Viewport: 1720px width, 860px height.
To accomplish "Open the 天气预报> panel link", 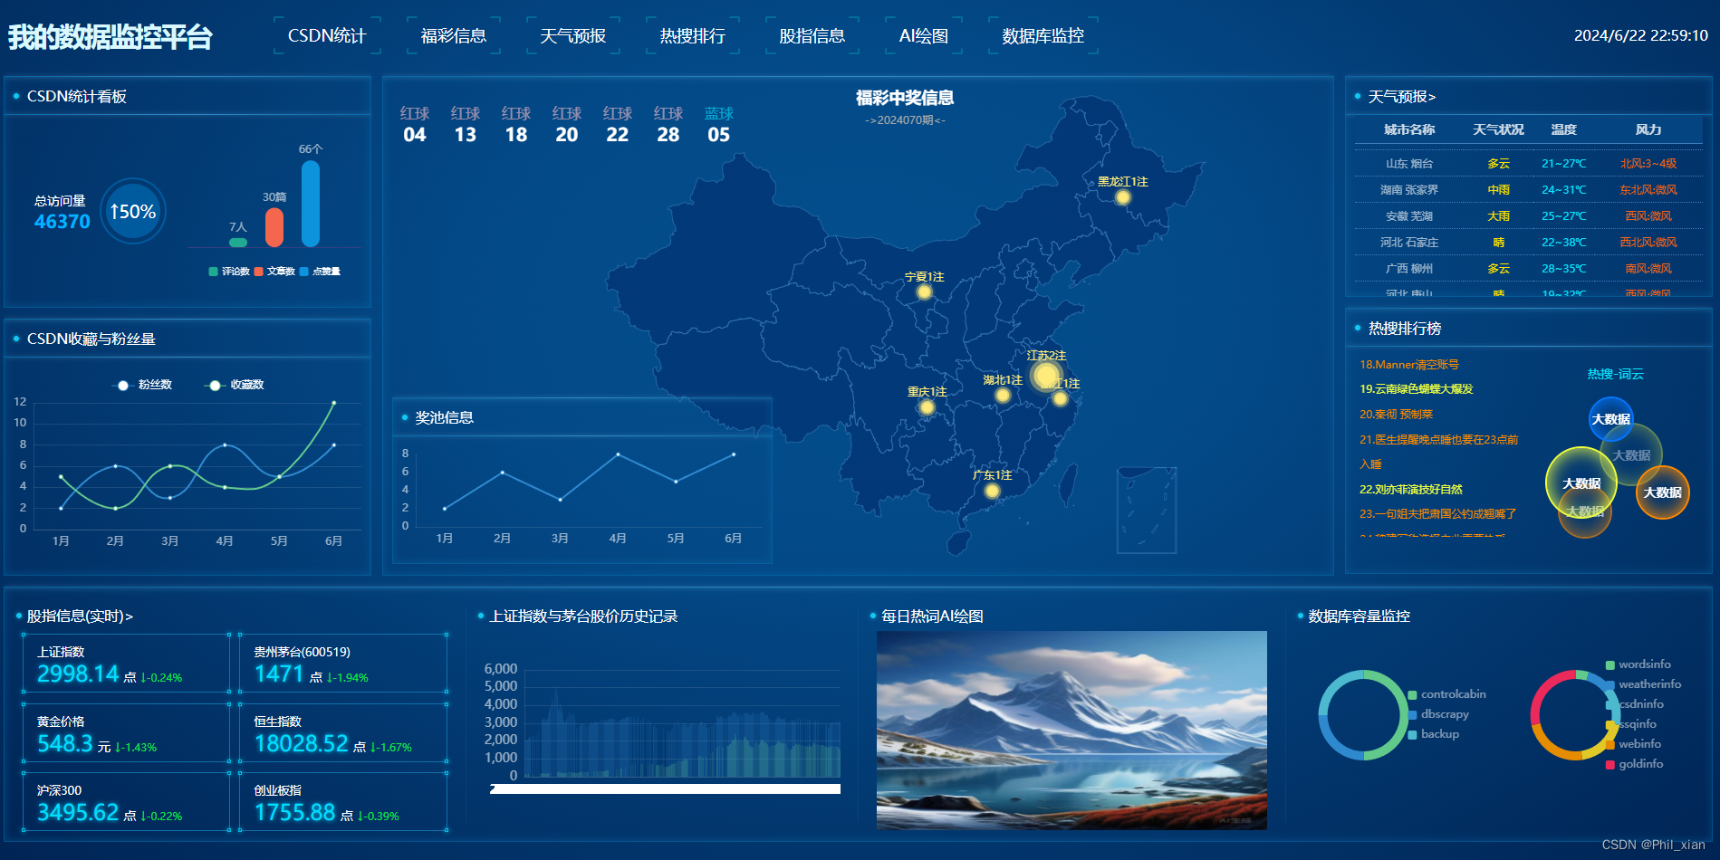I will point(1401,97).
